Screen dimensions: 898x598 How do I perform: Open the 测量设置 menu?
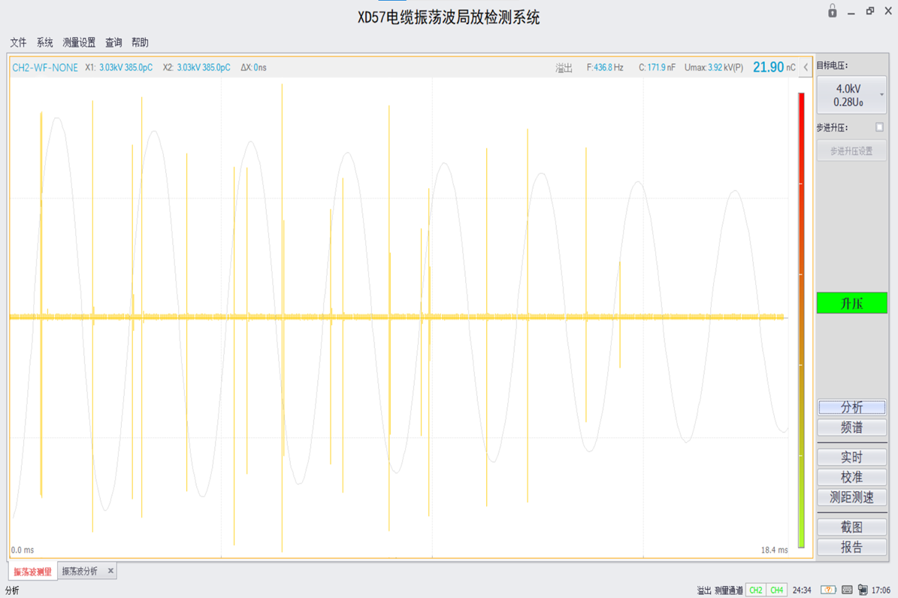(x=79, y=43)
